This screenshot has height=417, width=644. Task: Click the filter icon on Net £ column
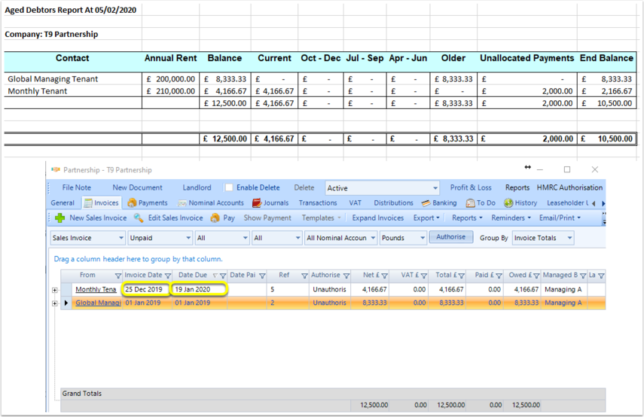point(384,275)
